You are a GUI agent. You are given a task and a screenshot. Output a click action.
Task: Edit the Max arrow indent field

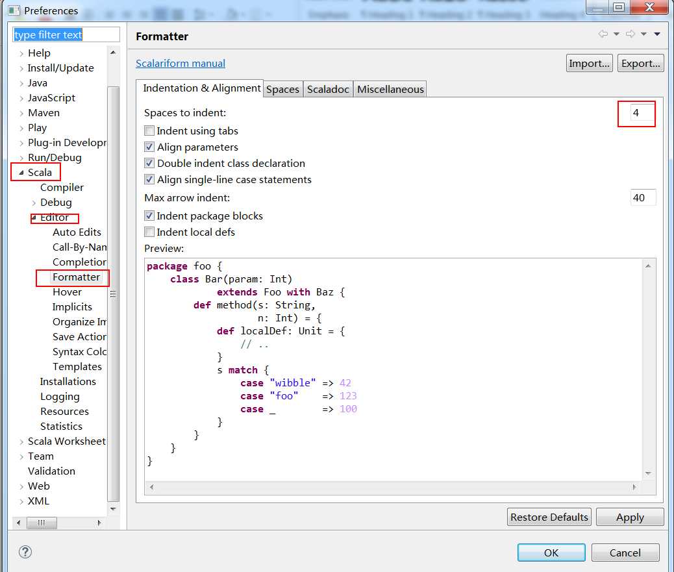tap(643, 197)
